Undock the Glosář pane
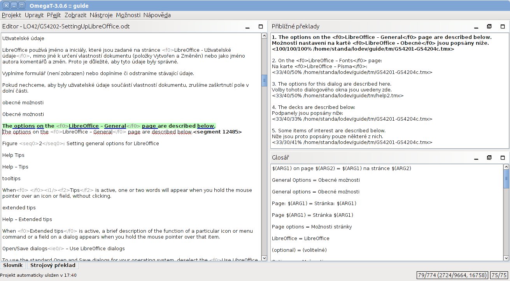This screenshot has height=281, width=510. click(x=489, y=158)
